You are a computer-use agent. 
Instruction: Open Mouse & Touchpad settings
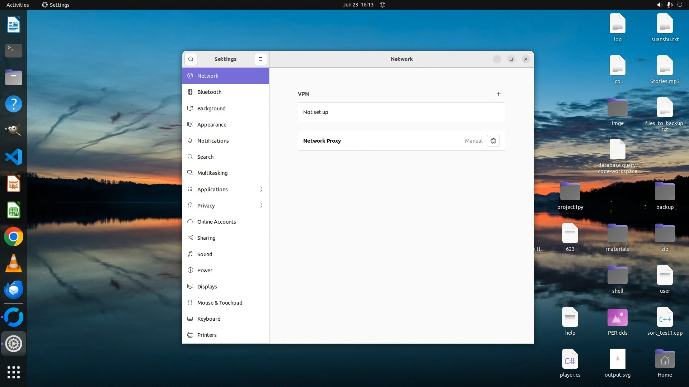(220, 303)
